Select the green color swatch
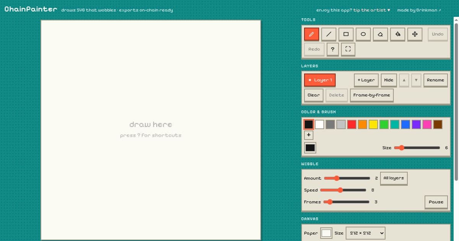This screenshot has width=459, height=241. click(384, 124)
